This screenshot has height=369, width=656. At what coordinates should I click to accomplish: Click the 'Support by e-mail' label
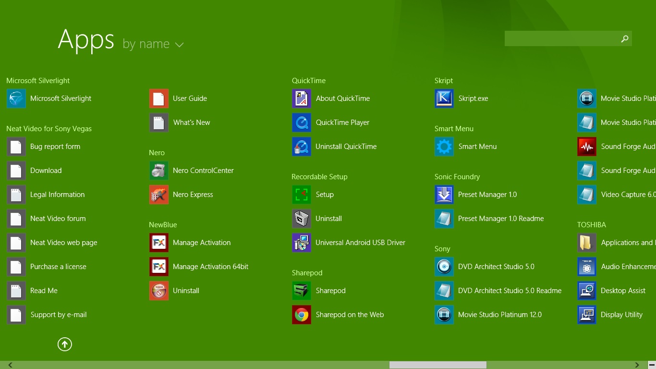coord(59,315)
